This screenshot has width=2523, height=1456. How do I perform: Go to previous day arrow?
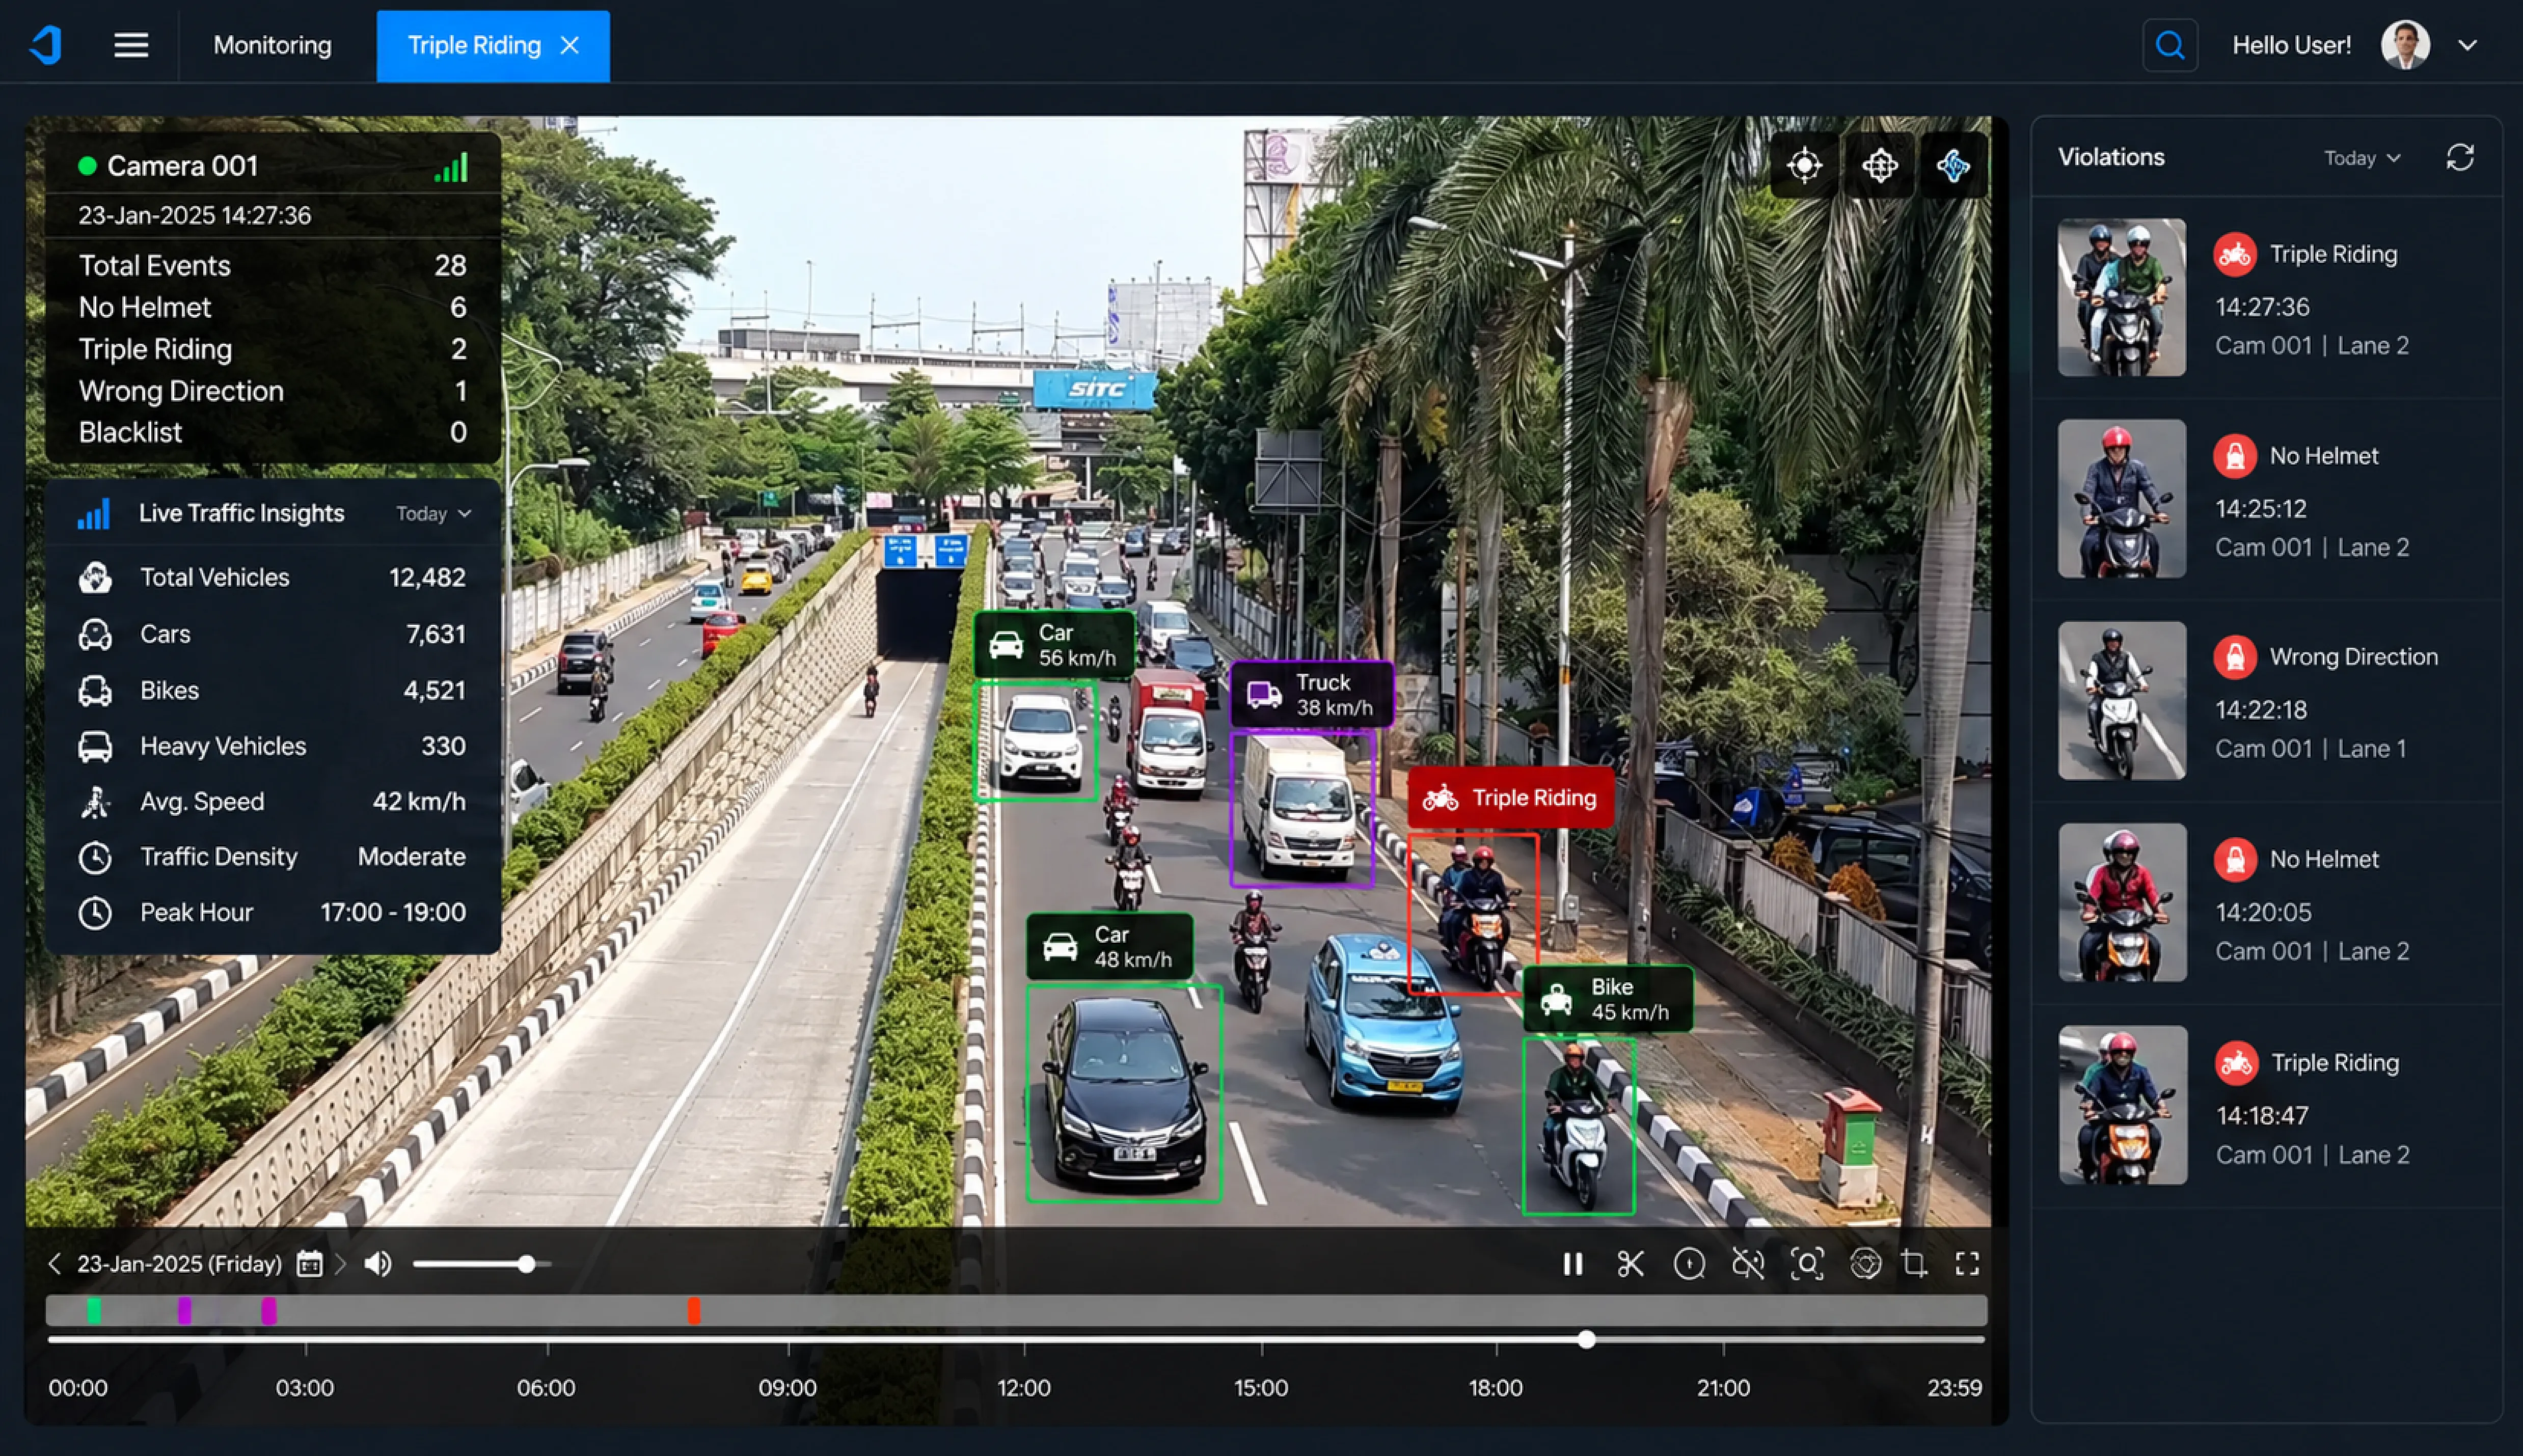click(55, 1264)
